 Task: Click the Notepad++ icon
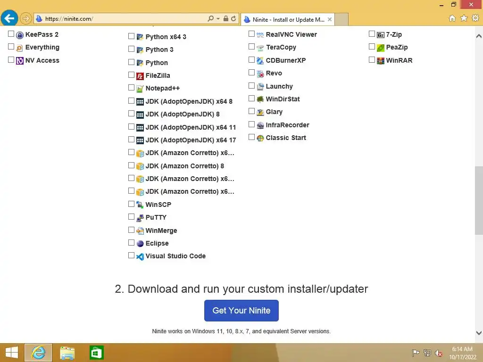click(x=140, y=89)
